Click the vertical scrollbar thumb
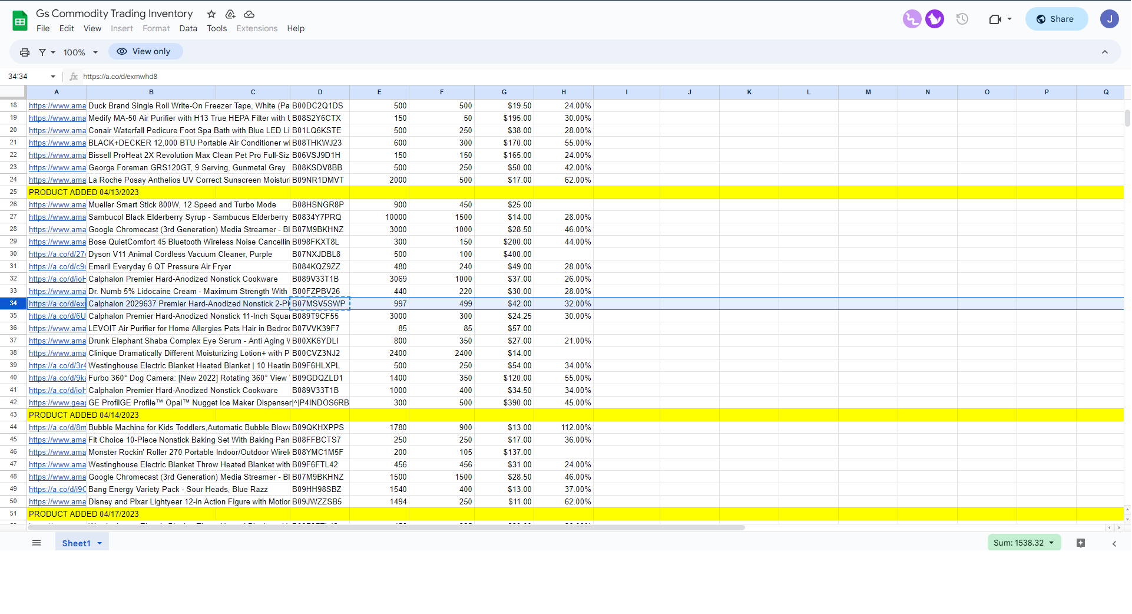1132x614 pixels. coord(1127,118)
